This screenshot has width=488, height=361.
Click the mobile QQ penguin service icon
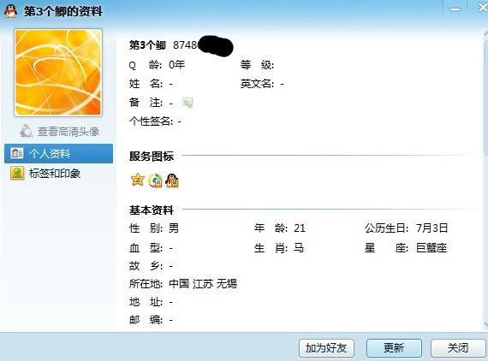[172, 180]
